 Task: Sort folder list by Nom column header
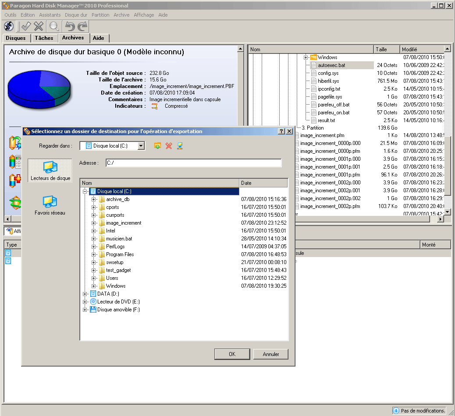click(160, 183)
